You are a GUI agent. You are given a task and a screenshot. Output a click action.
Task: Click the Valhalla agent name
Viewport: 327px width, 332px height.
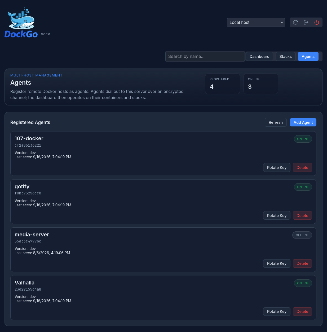(24, 283)
